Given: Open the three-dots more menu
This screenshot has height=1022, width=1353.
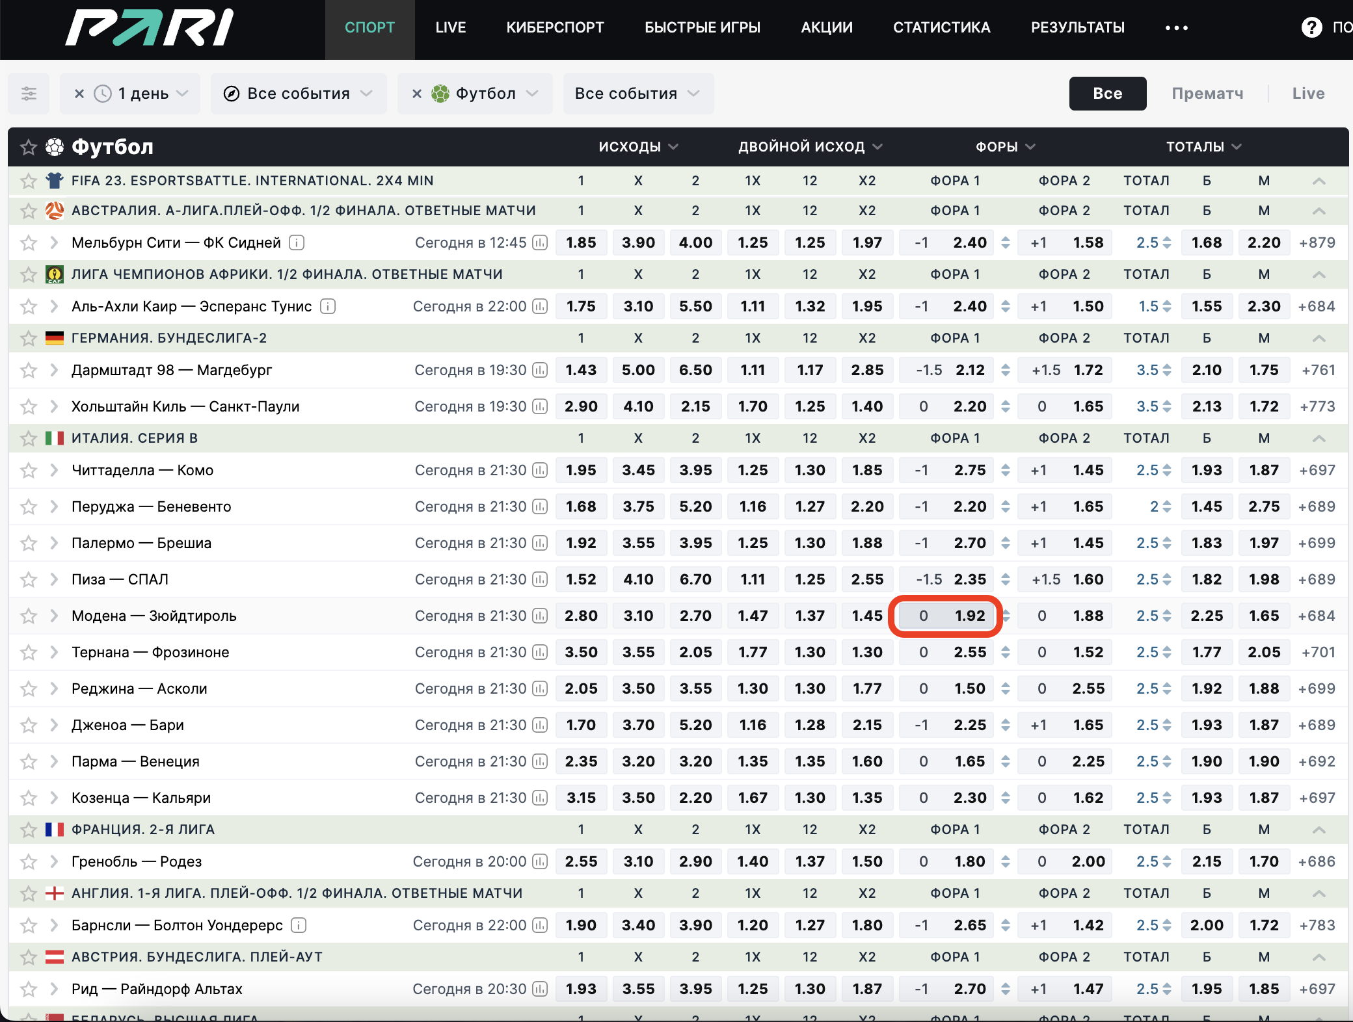Looking at the screenshot, I should (x=1176, y=27).
